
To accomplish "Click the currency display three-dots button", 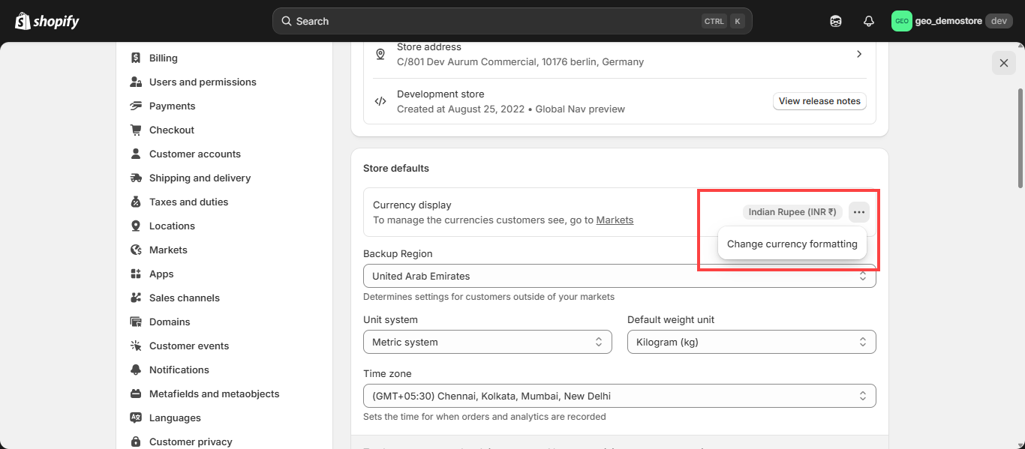I will (859, 212).
